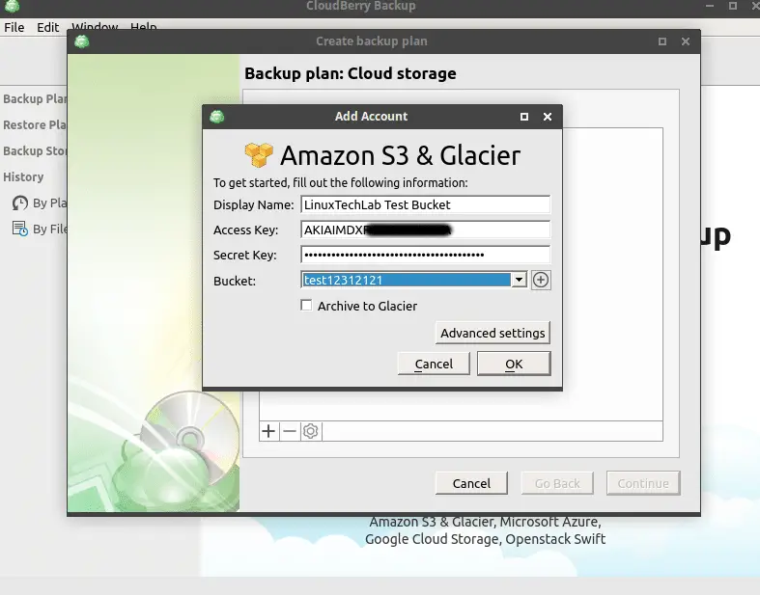
Task: Open the File menu
Action: tap(14, 27)
